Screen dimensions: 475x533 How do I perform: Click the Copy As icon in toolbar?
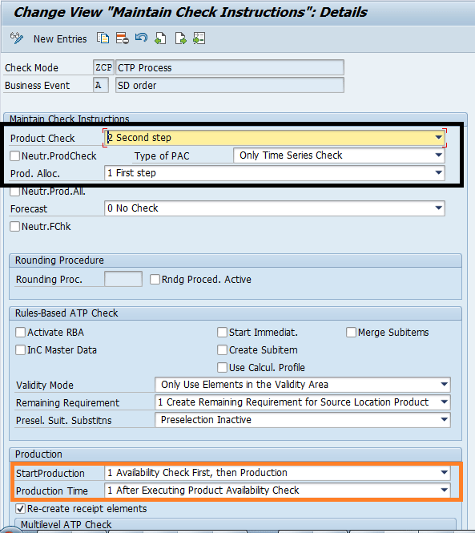pos(103,38)
